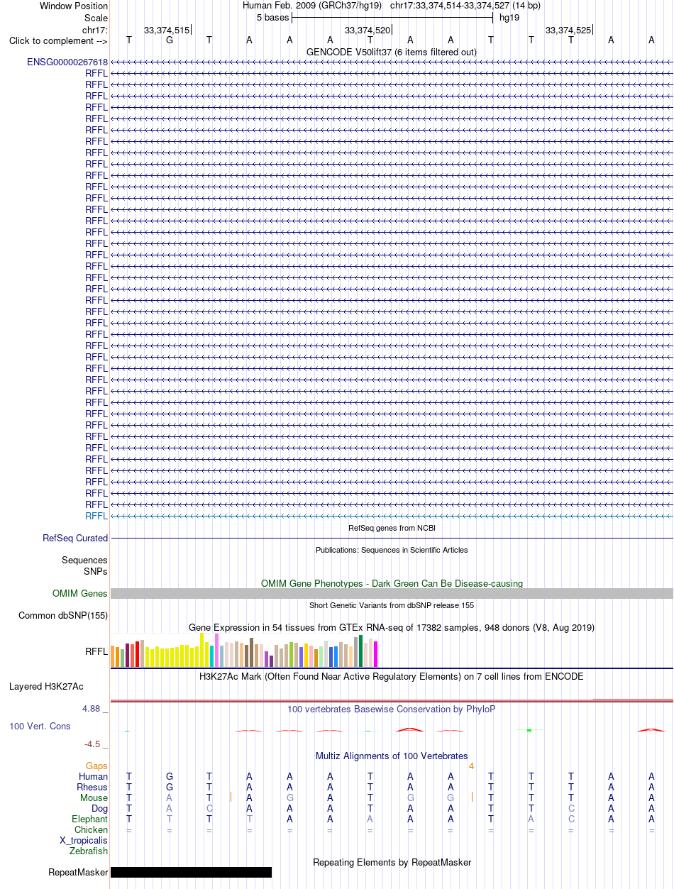
Task: Click GENCODE V50lift37 track title
Action: (x=392, y=52)
